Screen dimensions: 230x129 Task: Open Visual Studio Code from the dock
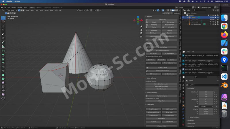click(x=224, y=77)
